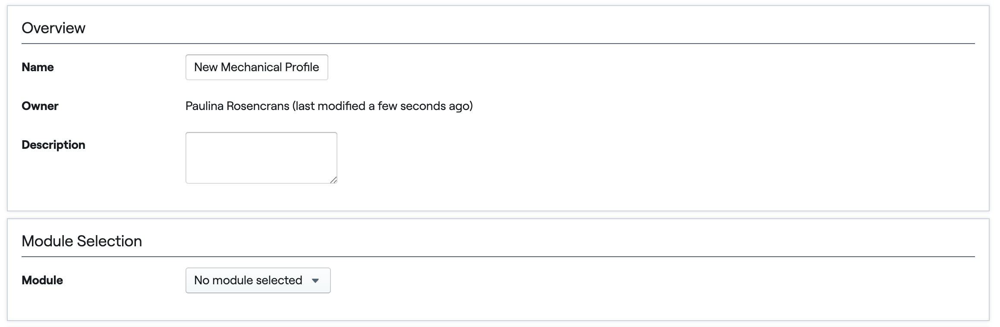
Task: Click the Name field label
Action: pyautogui.click(x=38, y=67)
